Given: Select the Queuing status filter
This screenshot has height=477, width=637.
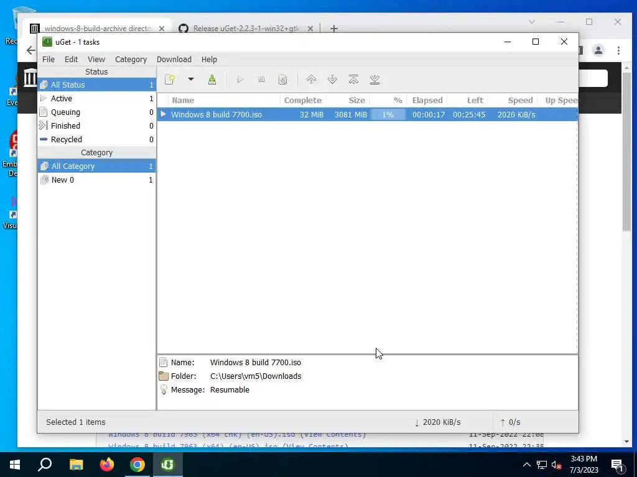Looking at the screenshot, I should tap(96, 112).
